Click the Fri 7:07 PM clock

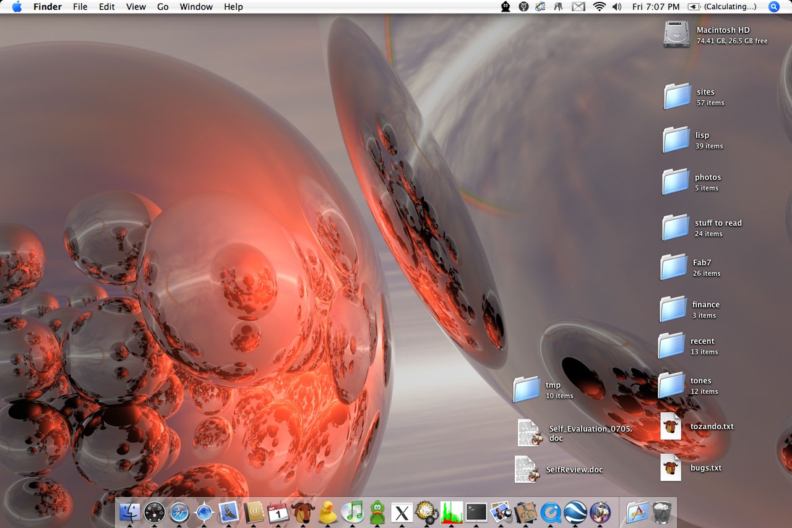click(x=656, y=7)
